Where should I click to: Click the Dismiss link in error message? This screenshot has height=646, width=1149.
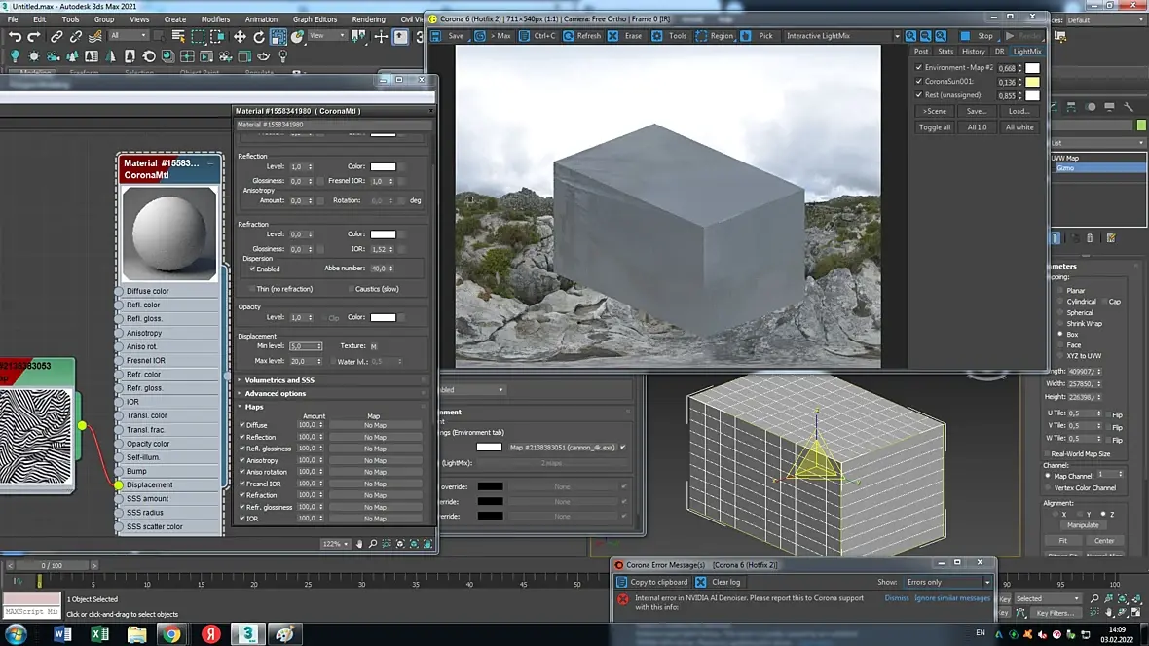tap(896, 598)
